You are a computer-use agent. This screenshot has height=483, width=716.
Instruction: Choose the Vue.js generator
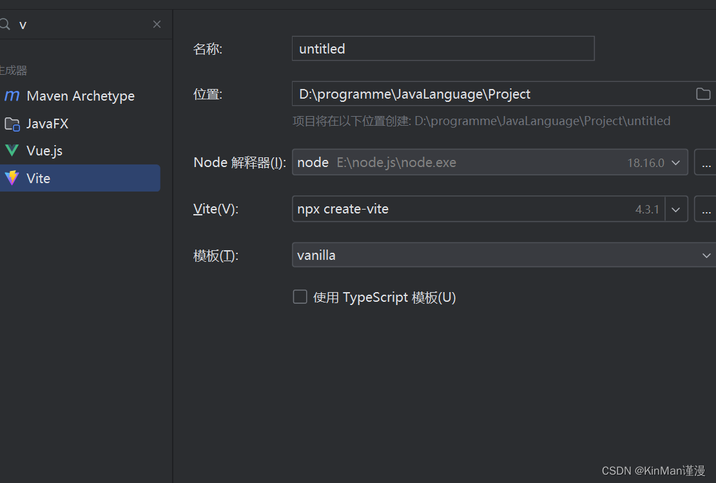[81, 151]
